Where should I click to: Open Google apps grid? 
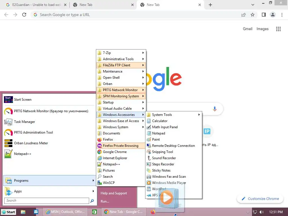[278, 29]
